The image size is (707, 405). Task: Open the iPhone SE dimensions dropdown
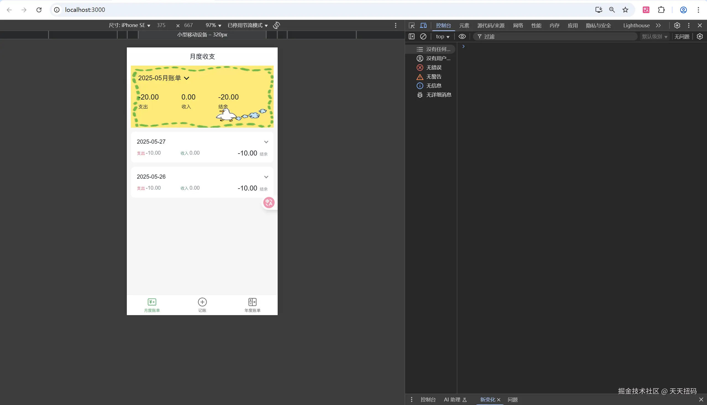tap(130, 25)
